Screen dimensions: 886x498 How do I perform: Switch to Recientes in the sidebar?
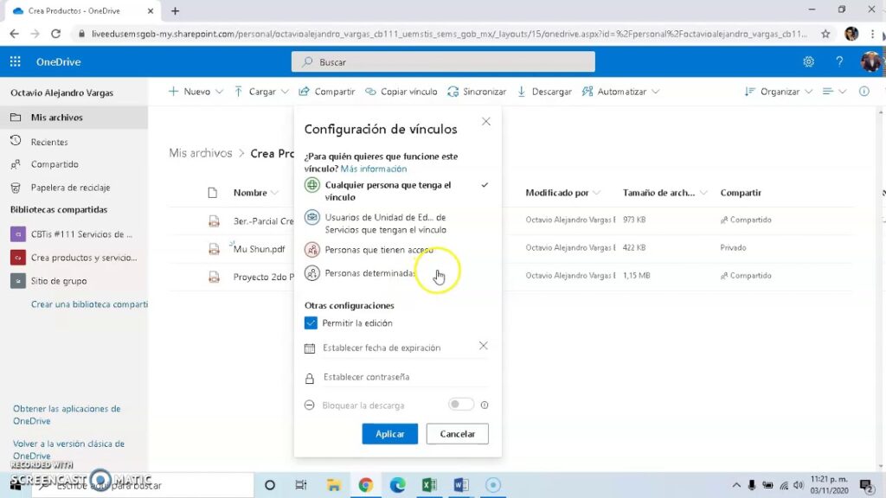pyautogui.click(x=52, y=142)
